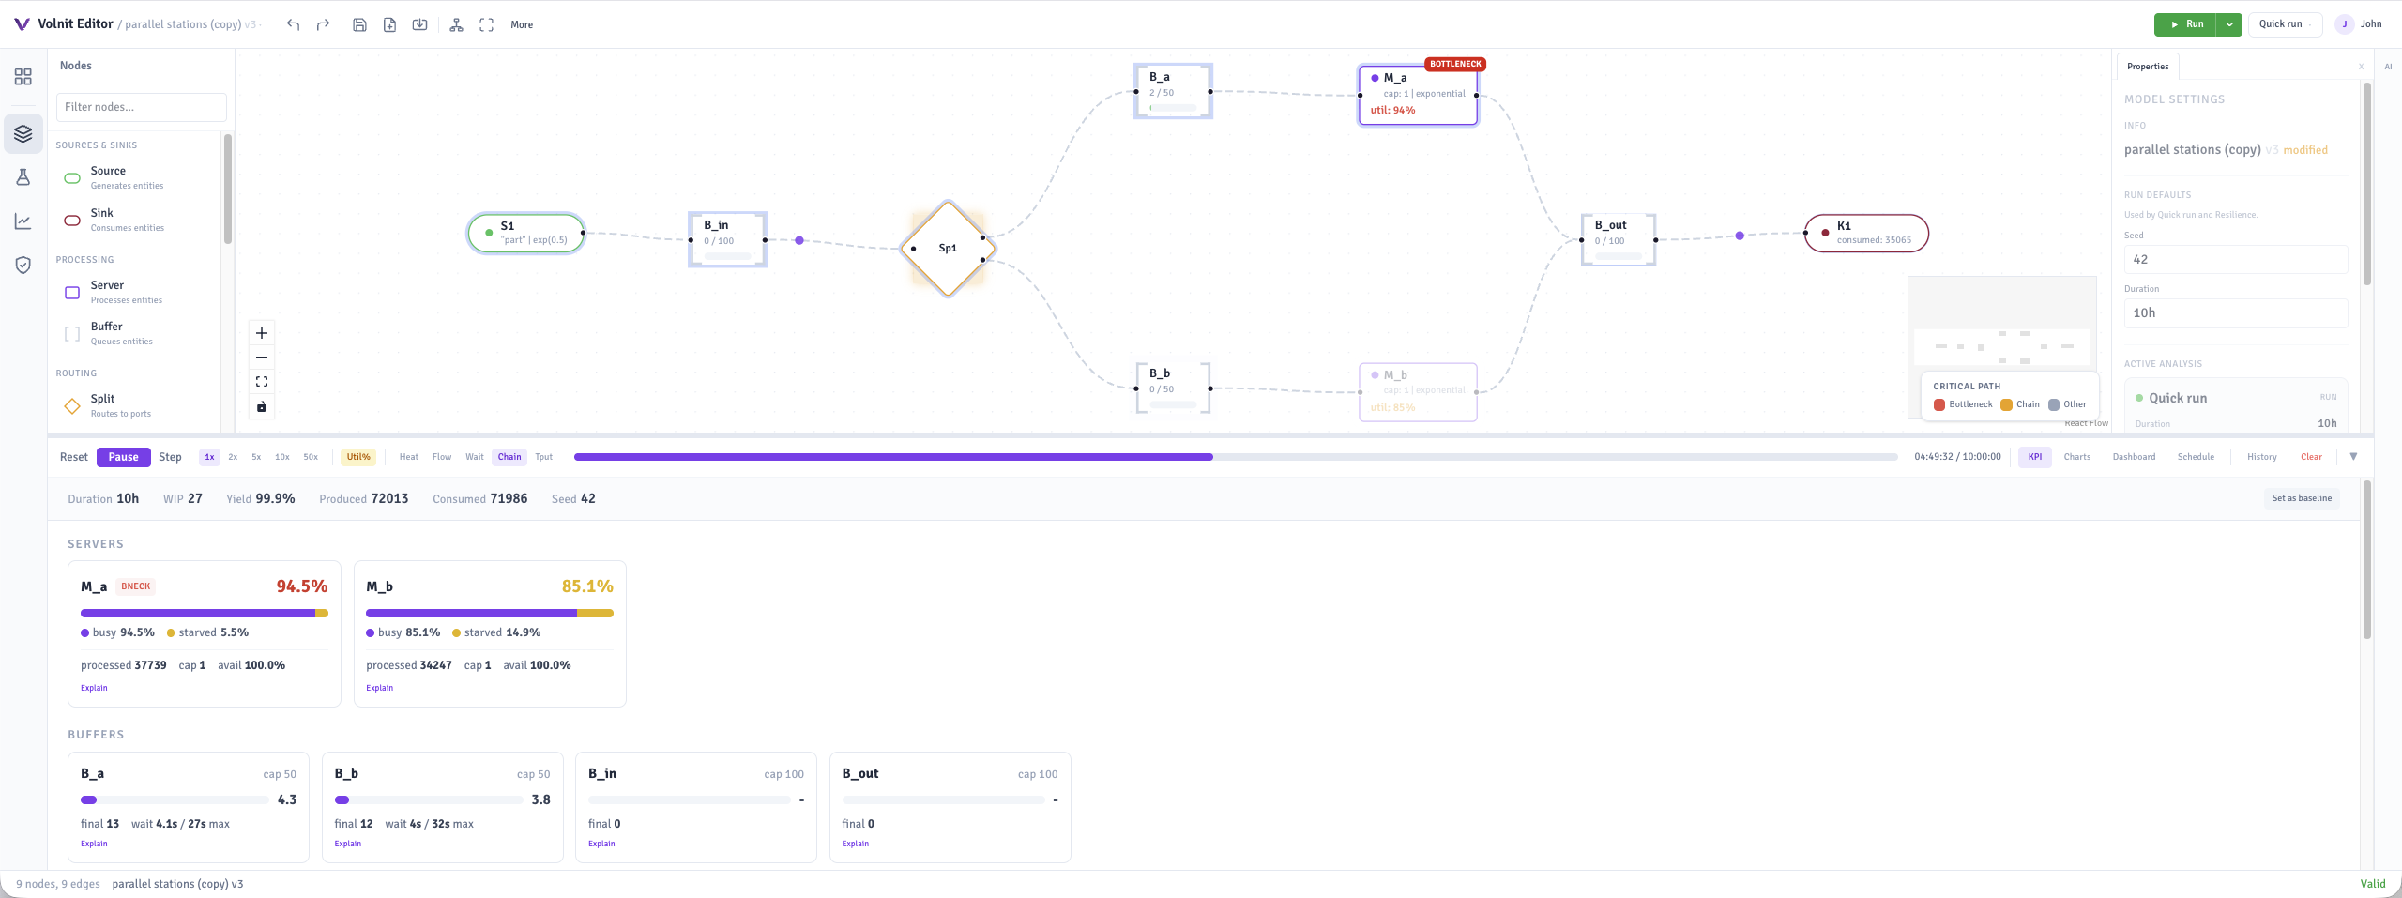
Task: Create a new file via the plus-page icon
Action: pyautogui.click(x=389, y=24)
